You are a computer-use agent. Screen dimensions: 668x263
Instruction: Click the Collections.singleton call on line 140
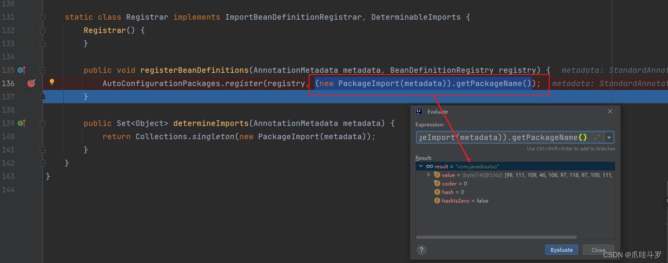pyautogui.click(x=185, y=136)
